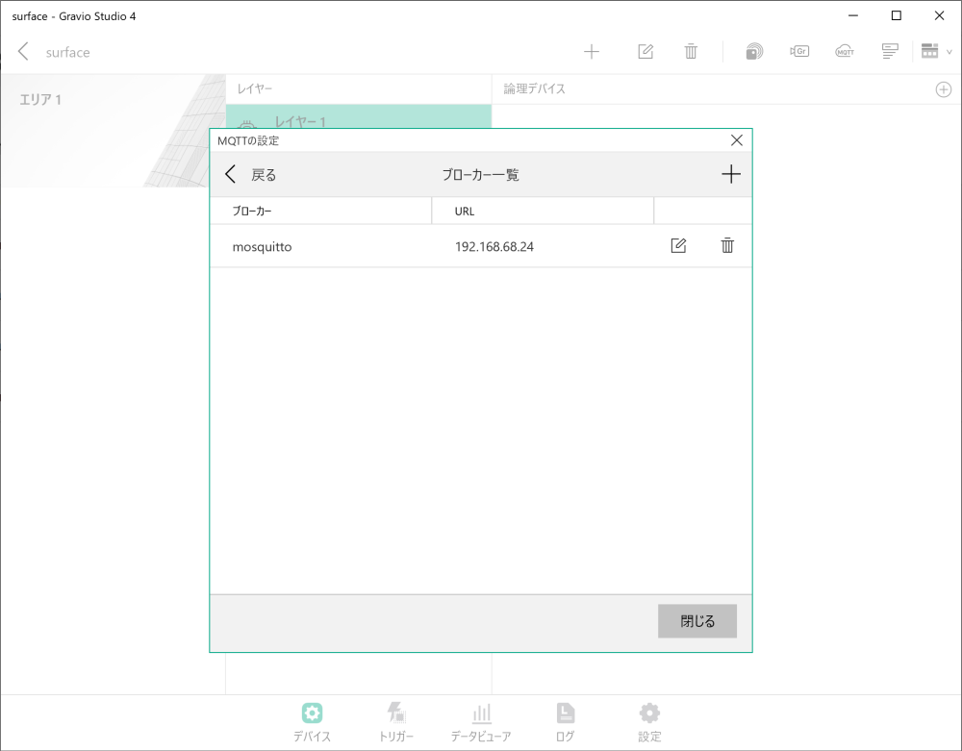
Task: Select the sensor pairing icon in toolbar
Action: 754,50
